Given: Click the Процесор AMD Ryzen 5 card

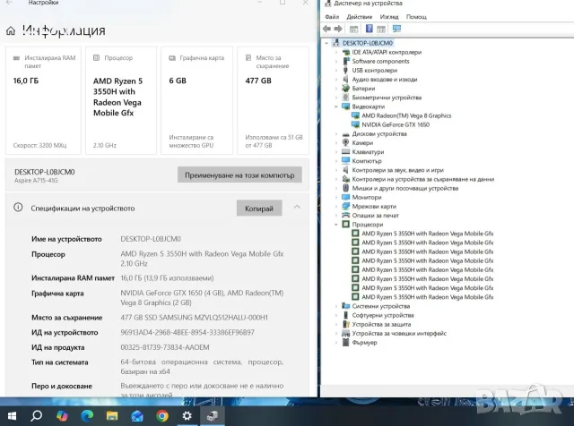Looking at the screenshot, I should pyautogui.click(x=121, y=100).
